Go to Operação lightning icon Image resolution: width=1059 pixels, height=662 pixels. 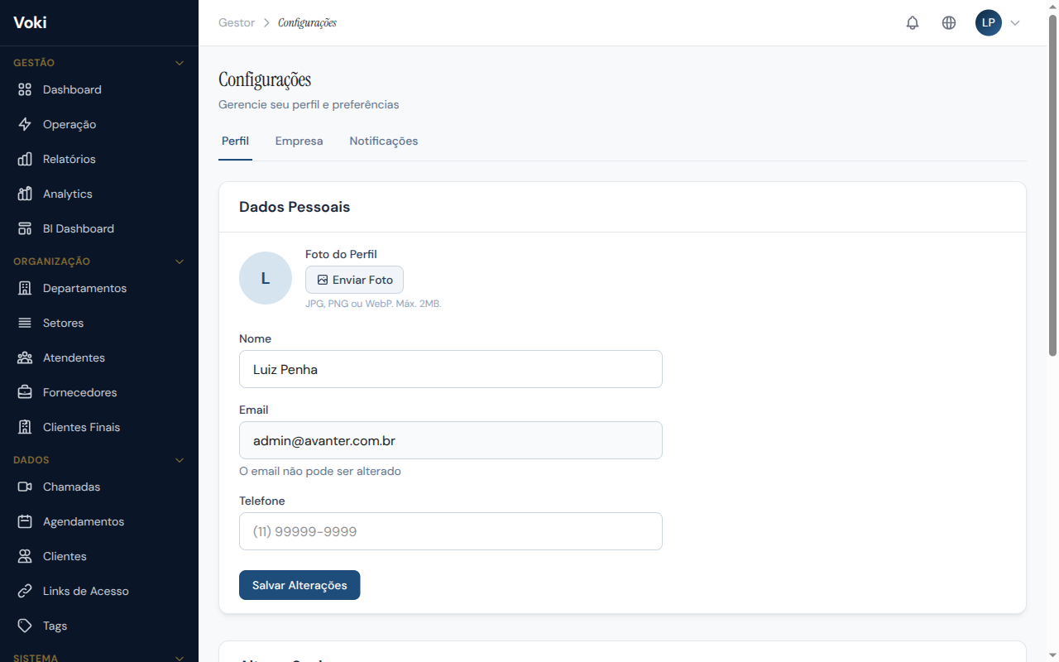[x=25, y=124]
